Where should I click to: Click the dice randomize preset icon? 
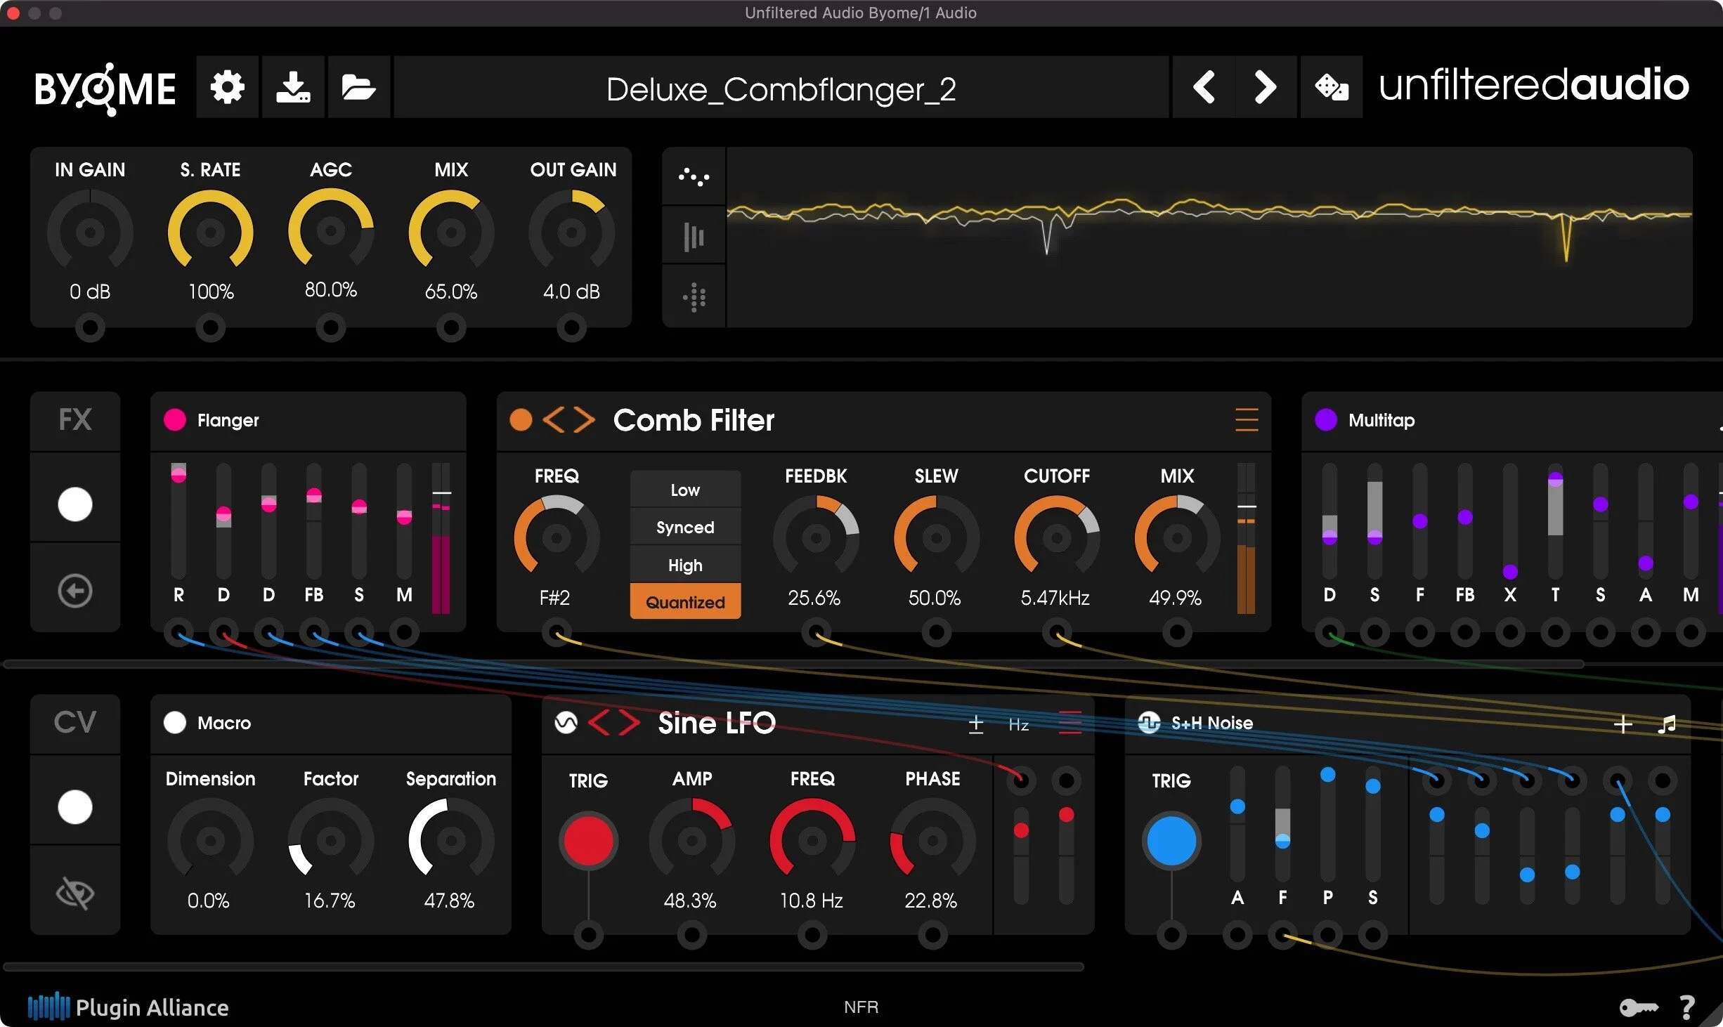[x=1331, y=87]
